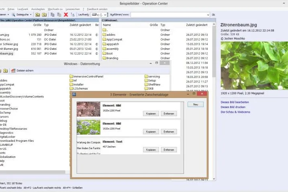Select ImmersiveControlPanel folder in Datenrettung

(x=86, y=76)
